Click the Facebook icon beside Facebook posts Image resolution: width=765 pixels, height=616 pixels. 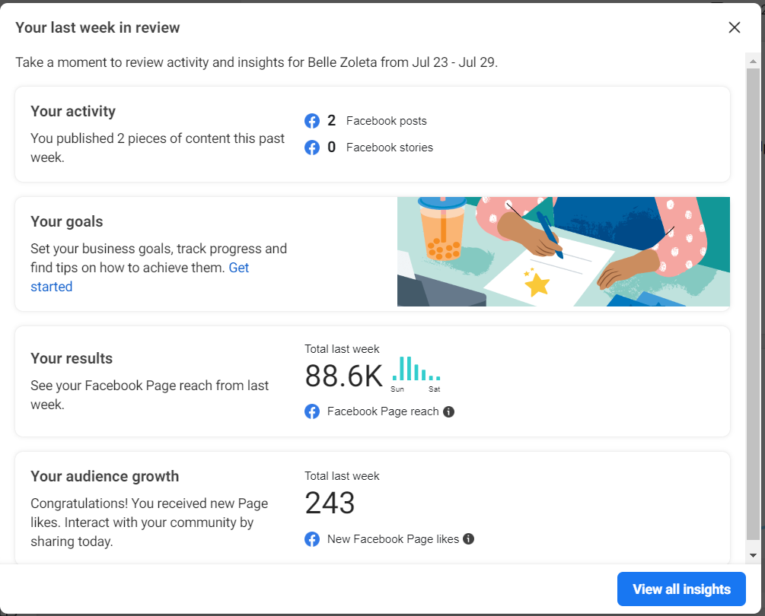pyautogui.click(x=312, y=121)
